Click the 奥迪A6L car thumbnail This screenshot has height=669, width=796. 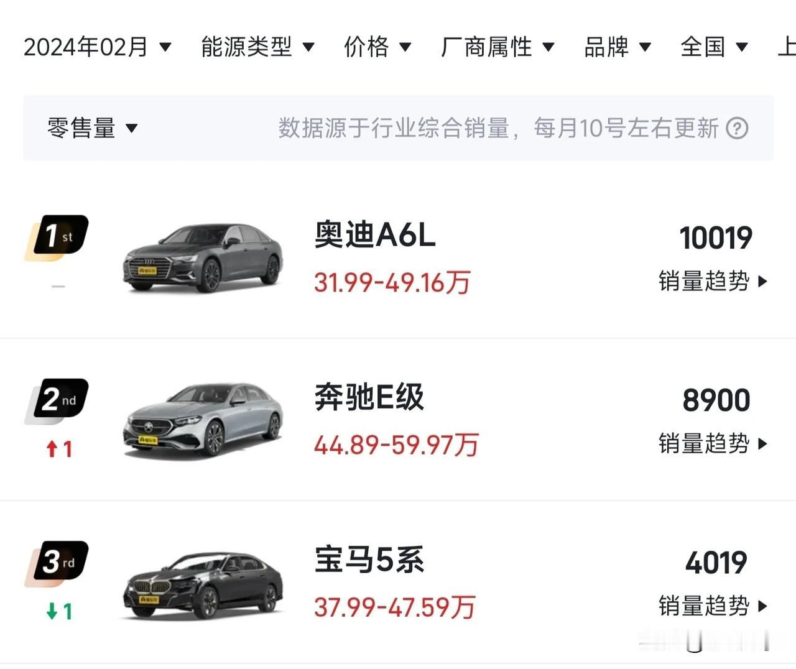point(203,259)
